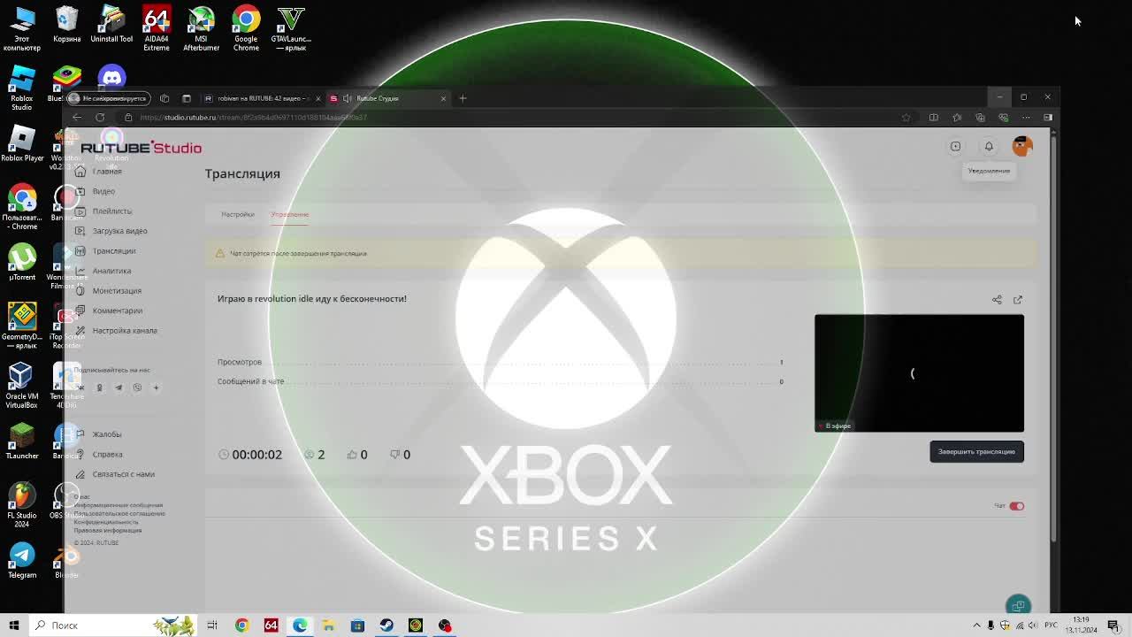Image resolution: width=1132 pixels, height=637 pixels.
Task: Open FL Studio 2024 desktop shortcut
Action: click(22, 504)
